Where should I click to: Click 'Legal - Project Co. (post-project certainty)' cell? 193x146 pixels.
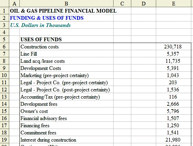coord(66,89)
